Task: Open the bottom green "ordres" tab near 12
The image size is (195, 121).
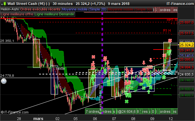Action: [165, 111]
